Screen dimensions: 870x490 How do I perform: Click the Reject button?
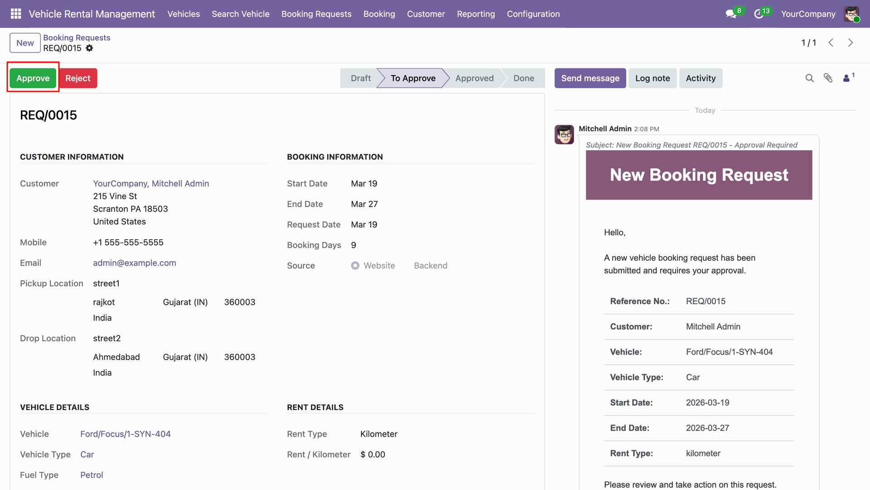tap(78, 78)
